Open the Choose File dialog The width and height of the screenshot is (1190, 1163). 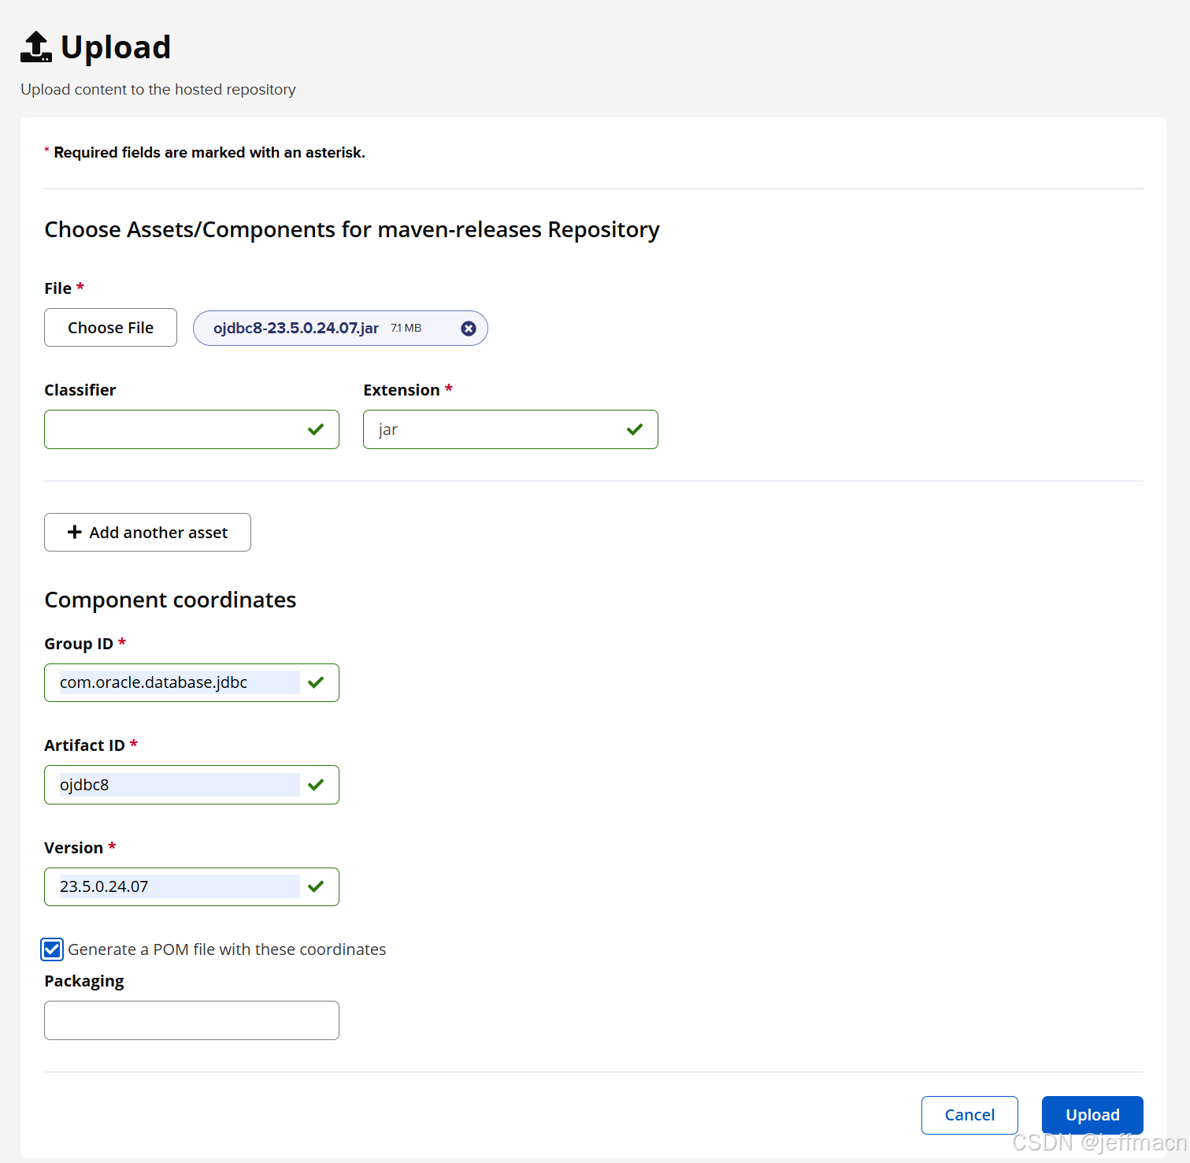pyautogui.click(x=110, y=327)
